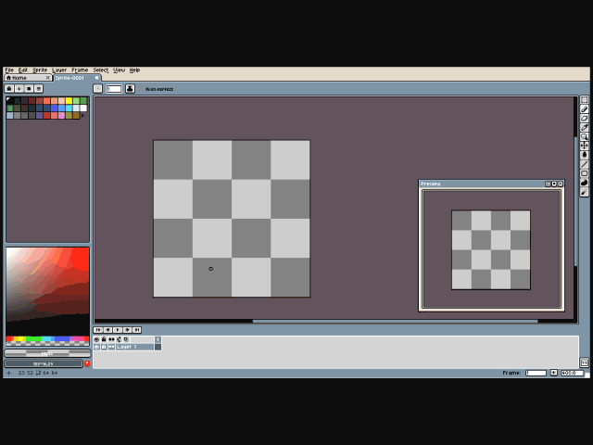593x445 pixels.
Task: Go to last frame button
Action: point(137,330)
